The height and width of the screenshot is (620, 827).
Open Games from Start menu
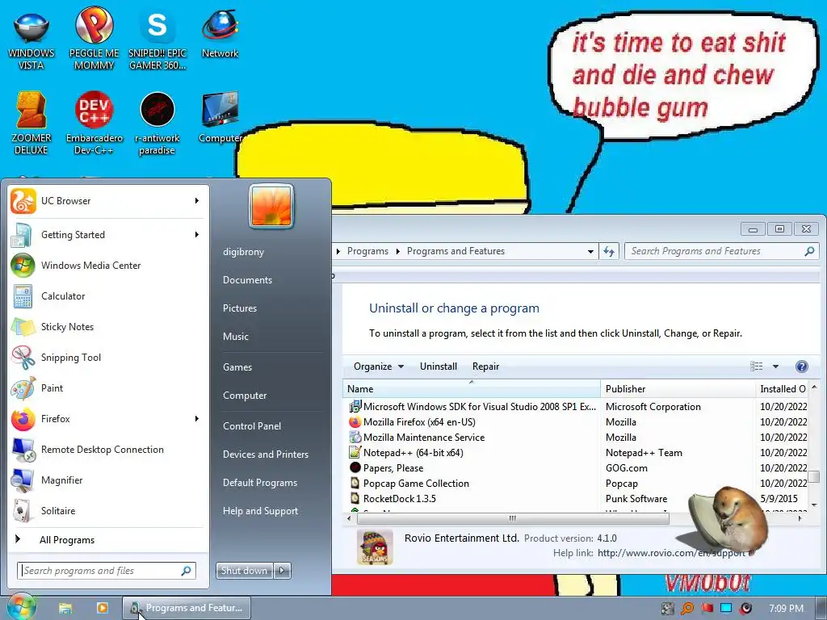click(237, 367)
